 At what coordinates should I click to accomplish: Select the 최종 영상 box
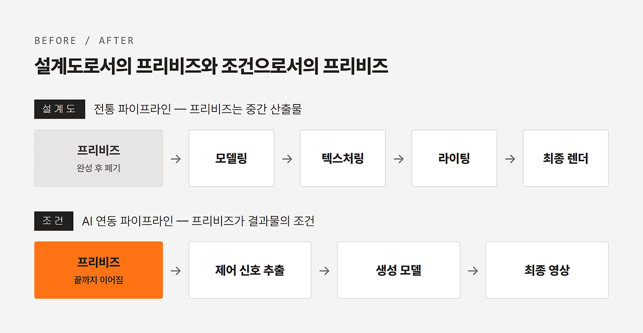(x=547, y=270)
